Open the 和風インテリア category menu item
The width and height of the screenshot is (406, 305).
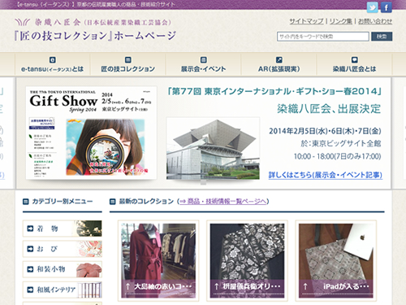pyautogui.click(x=63, y=290)
